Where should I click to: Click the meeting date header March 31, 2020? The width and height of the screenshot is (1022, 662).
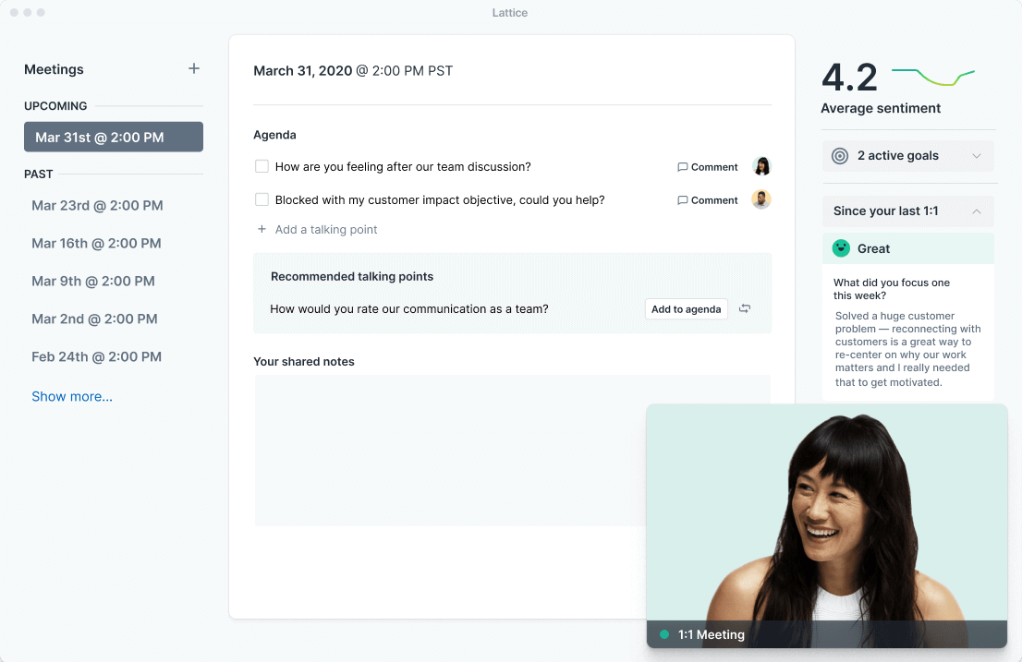tap(302, 71)
